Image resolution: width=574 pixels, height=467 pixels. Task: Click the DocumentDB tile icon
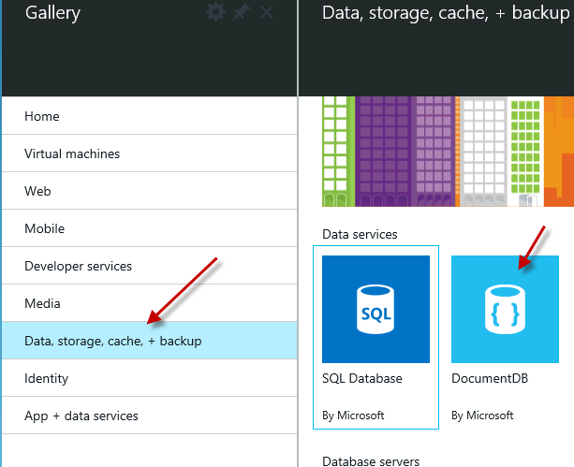[x=506, y=309]
